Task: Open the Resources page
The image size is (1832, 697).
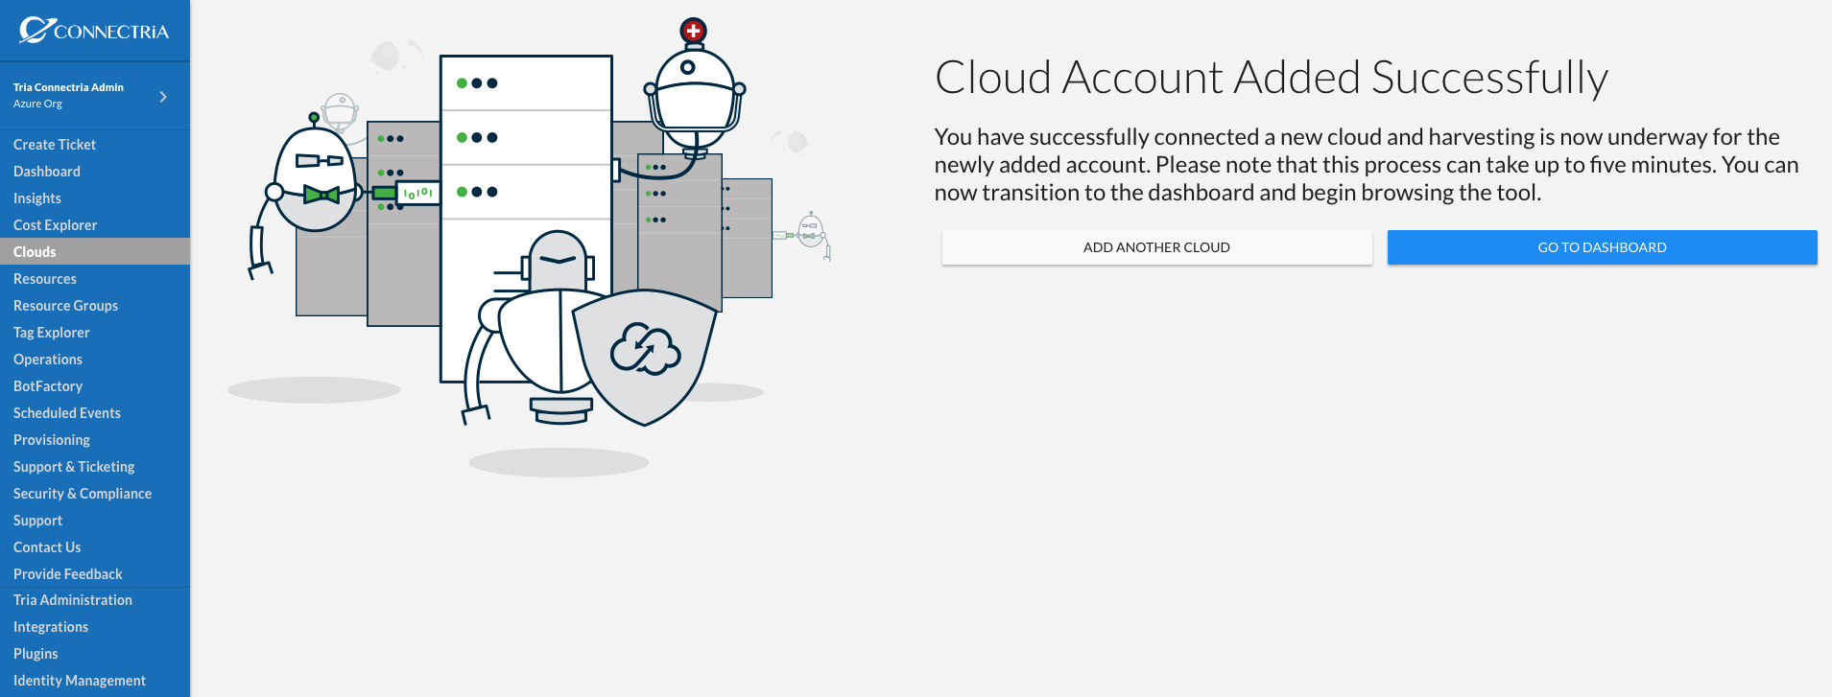Action: pos(45,279)
